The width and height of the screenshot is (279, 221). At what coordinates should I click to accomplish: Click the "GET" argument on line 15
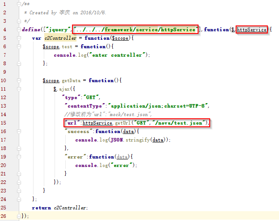141,123
